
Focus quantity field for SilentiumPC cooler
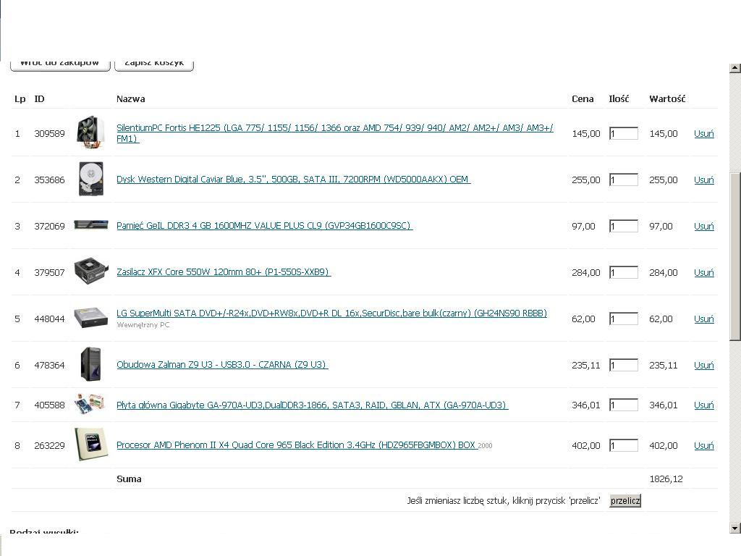[x=623, y=134]
